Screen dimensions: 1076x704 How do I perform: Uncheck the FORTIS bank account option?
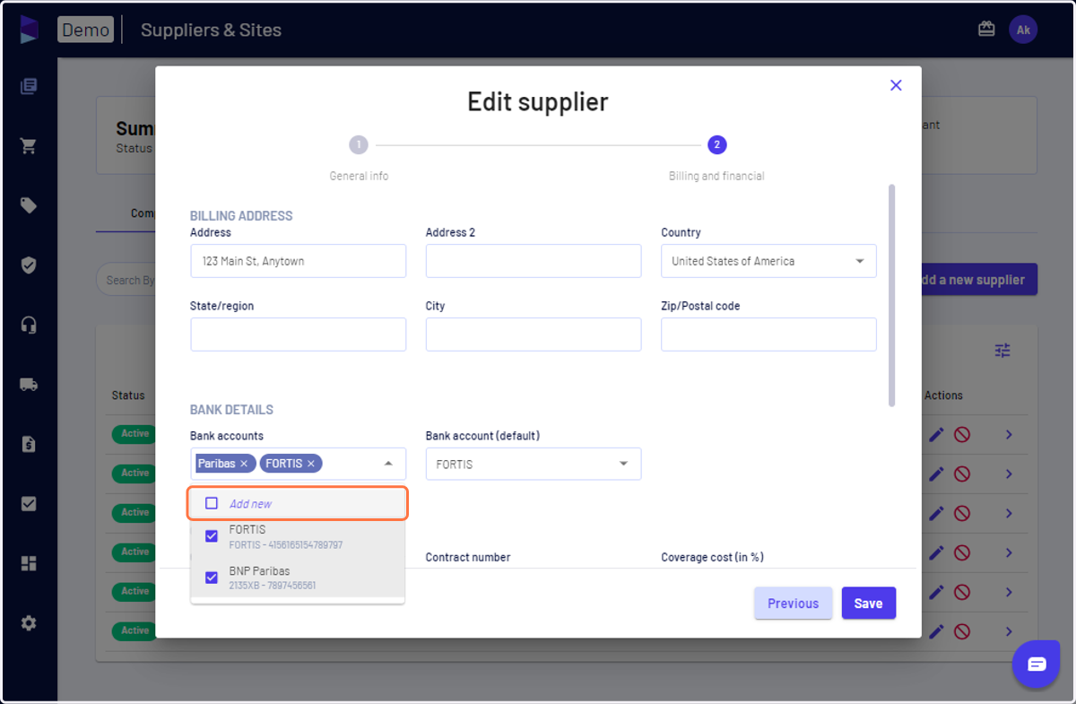(212, 536)
